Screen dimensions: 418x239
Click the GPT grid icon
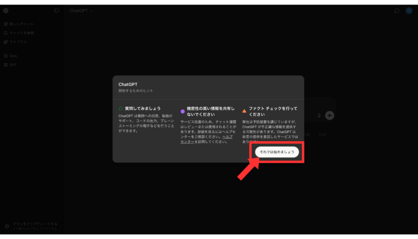coord(6,65)
